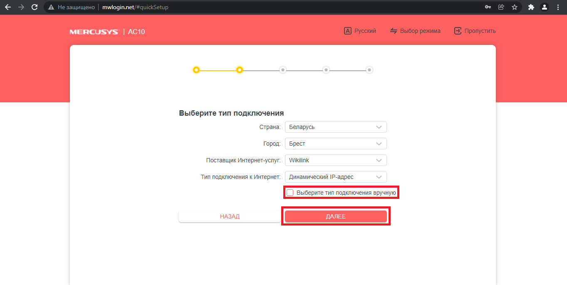Reload the router setup page

(x=35, y=7)
